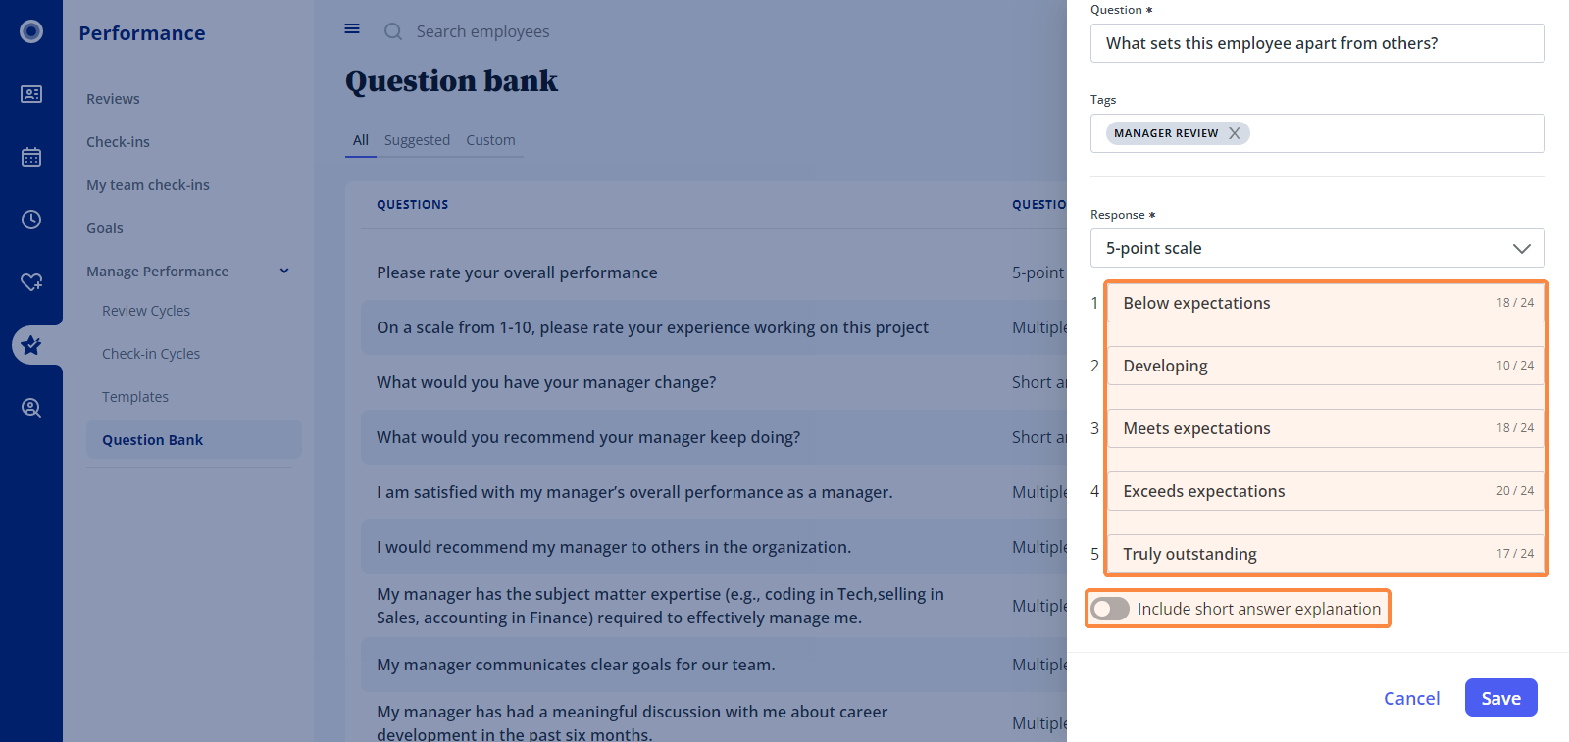Open the calendar icon in the sidebar
Screen dimensions: 1569x742
click(31, 156)
